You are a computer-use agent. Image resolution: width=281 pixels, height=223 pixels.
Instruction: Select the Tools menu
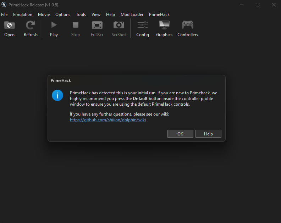81,15
